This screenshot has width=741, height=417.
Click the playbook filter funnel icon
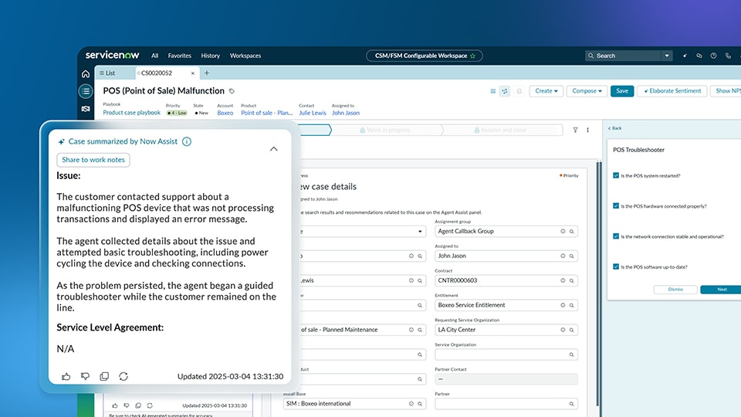(x=575, y=130)
